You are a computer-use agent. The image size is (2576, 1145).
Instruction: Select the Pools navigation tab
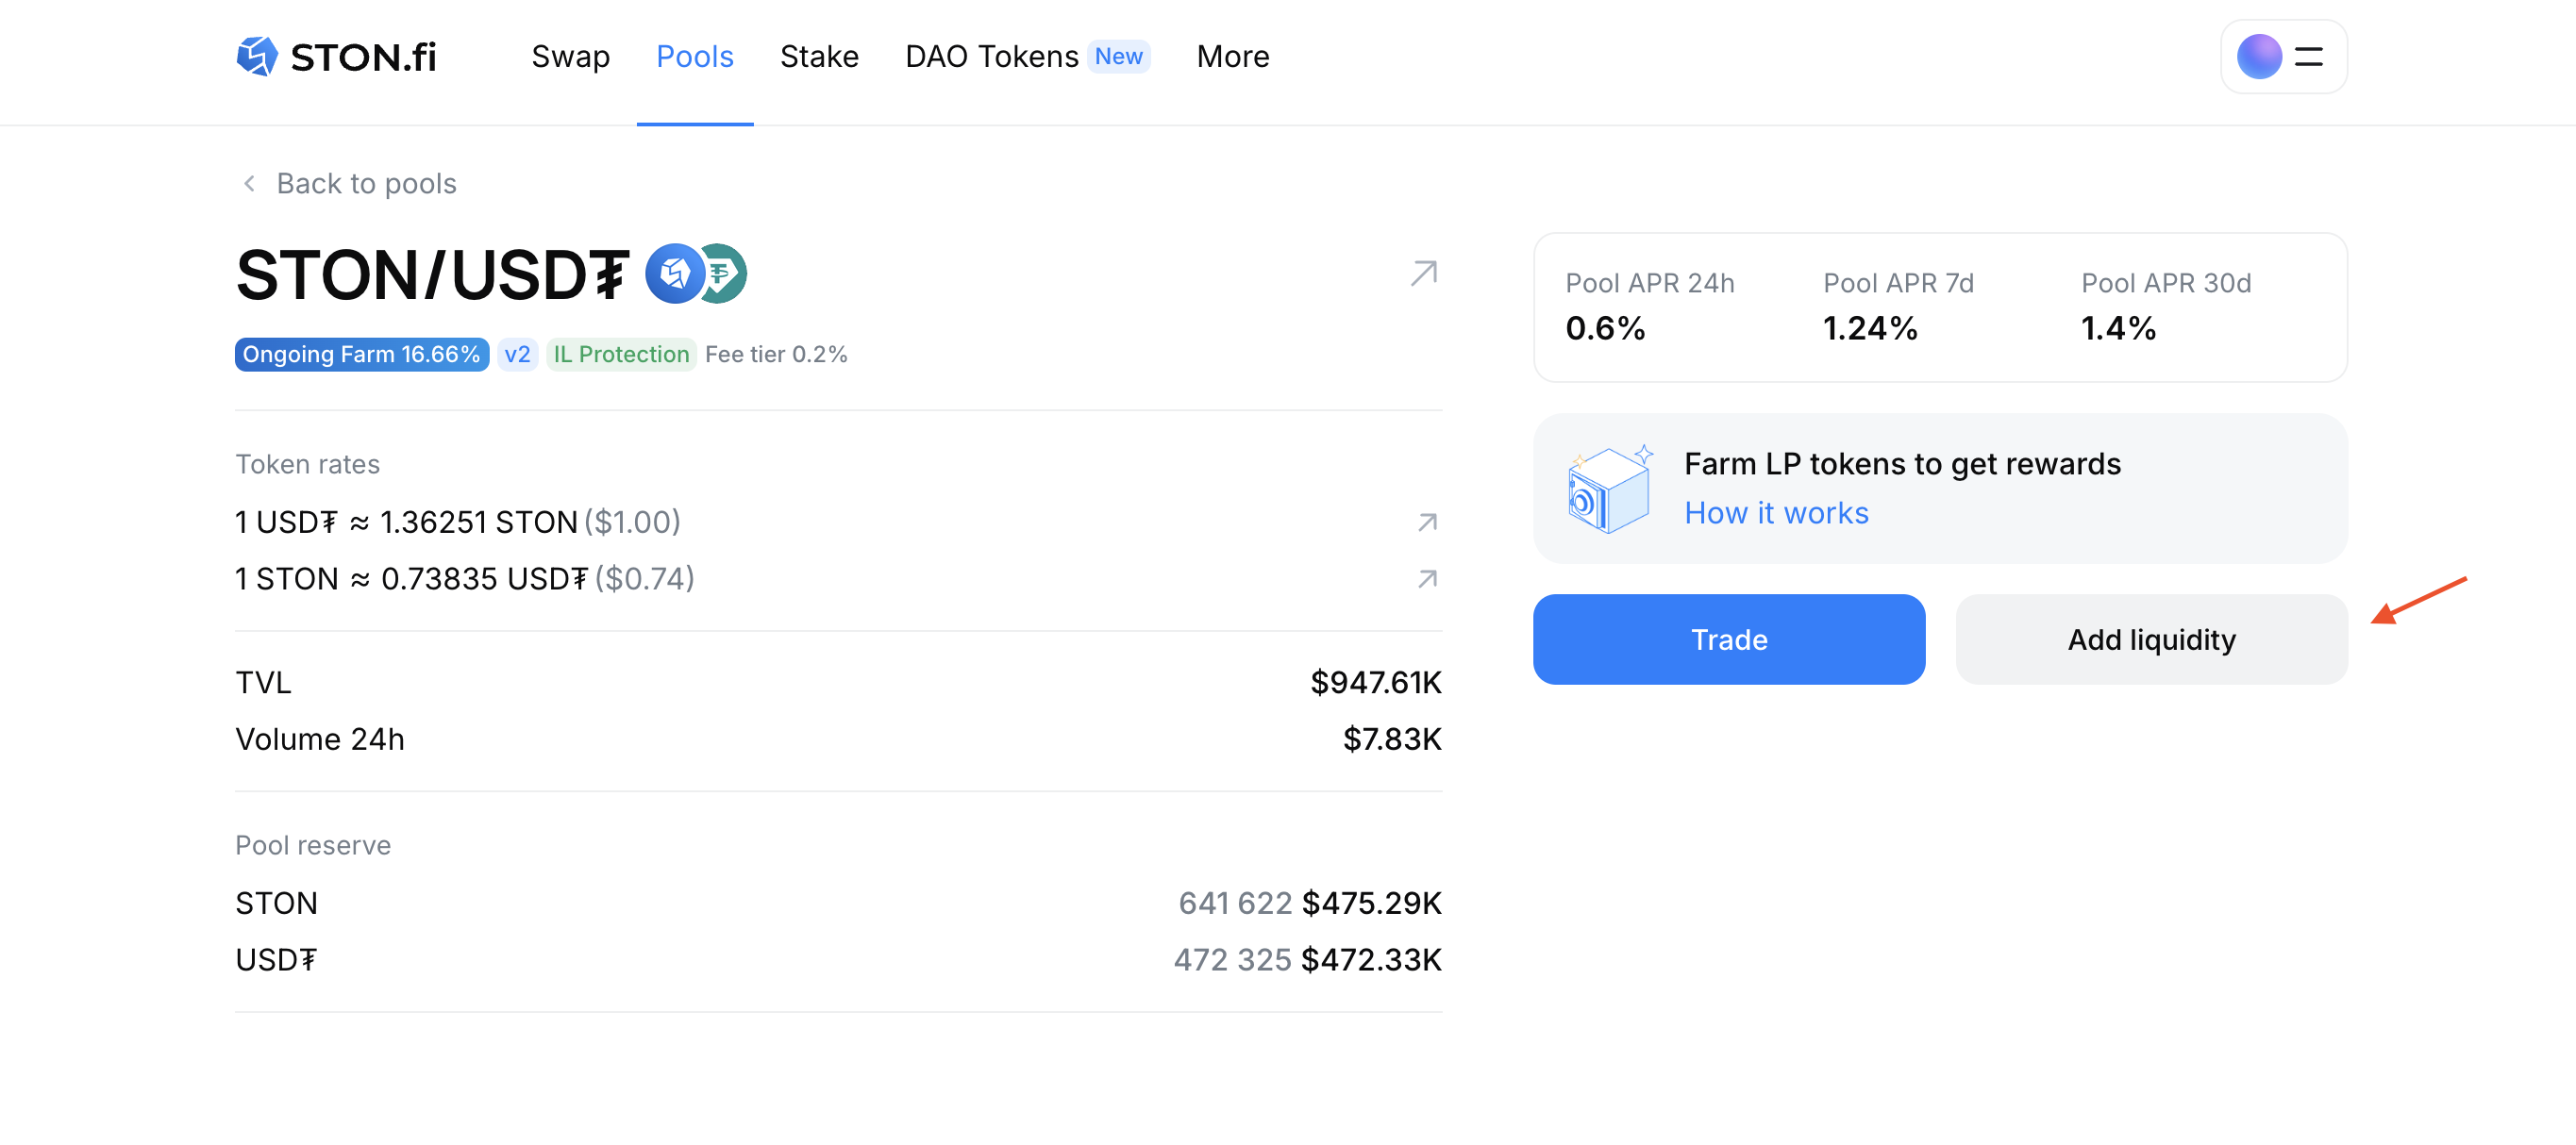tap(694, 57)
